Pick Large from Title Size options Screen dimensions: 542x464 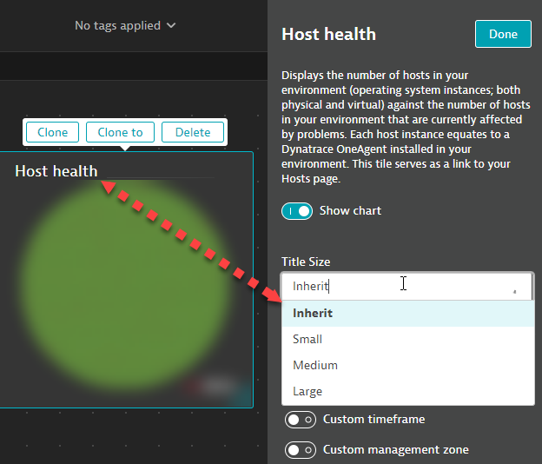307,392
